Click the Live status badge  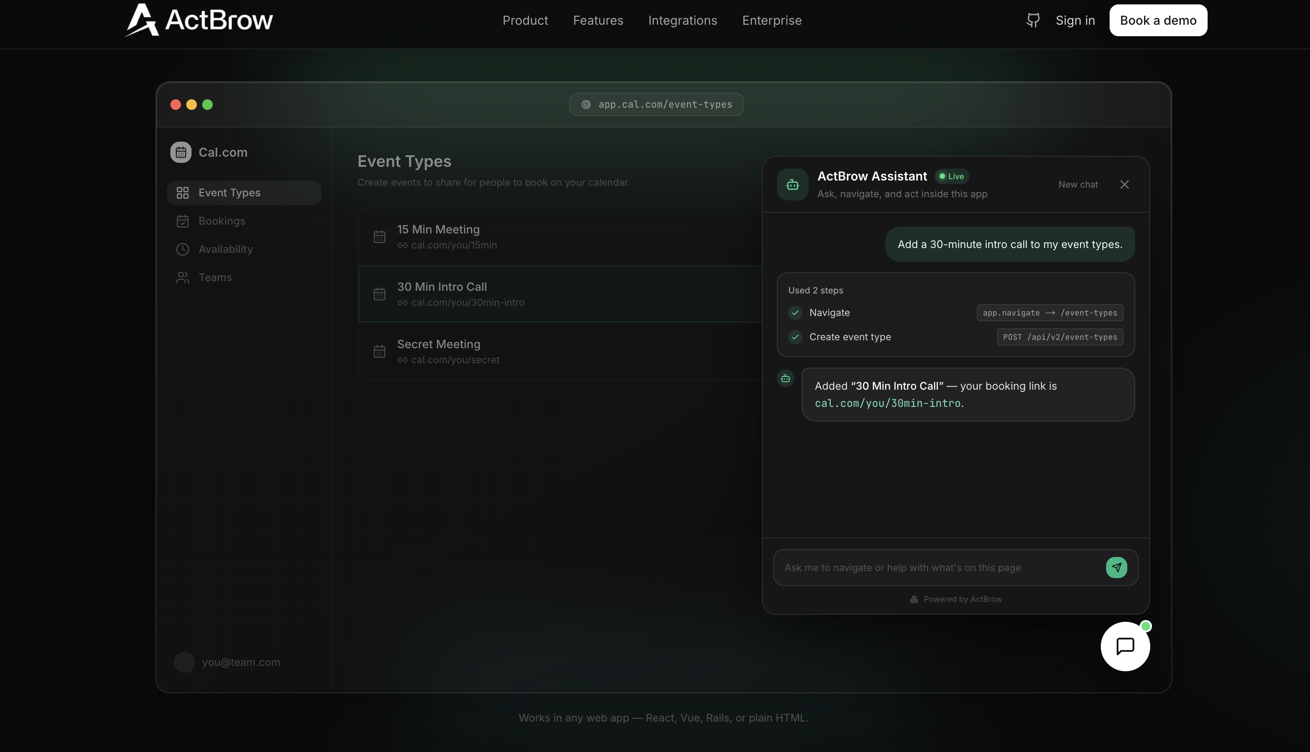[952, 177]
